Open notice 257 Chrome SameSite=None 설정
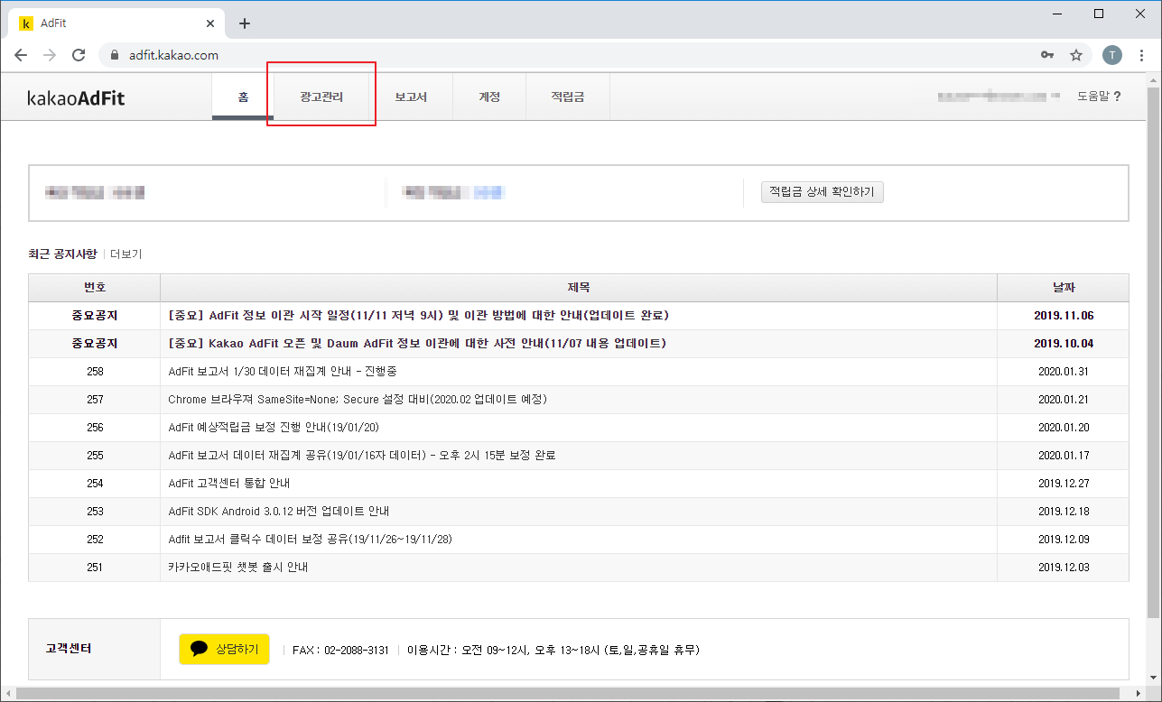This screenshot has height=702, width=1162. point(358,400)
